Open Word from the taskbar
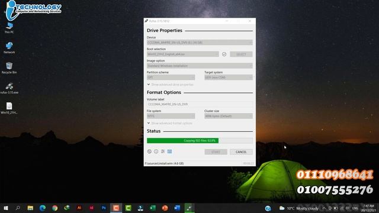 (x=177, y=208)
